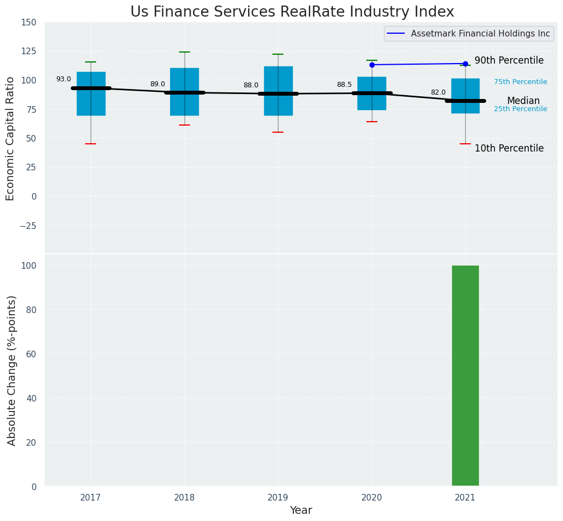Click the 'Year' axis label
This screenshot has height=521, width=563.
point(301,510)
